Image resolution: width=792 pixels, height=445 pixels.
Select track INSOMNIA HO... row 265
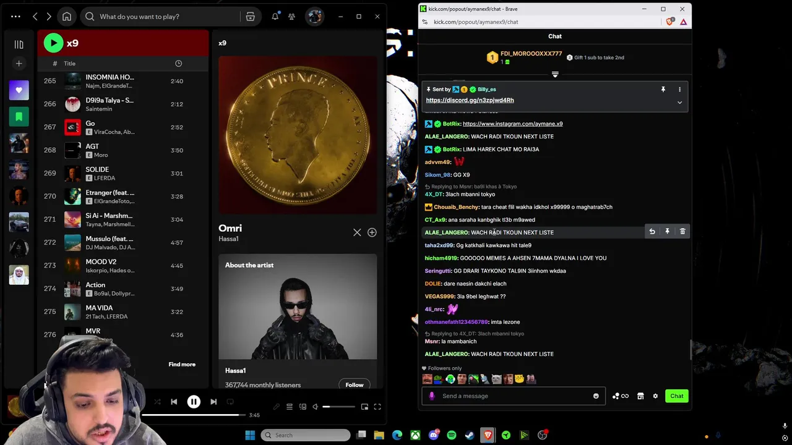coord(123,81)
